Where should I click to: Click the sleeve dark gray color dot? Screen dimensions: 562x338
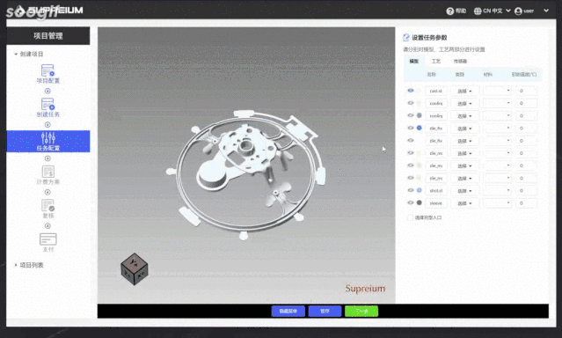point(419,202)
